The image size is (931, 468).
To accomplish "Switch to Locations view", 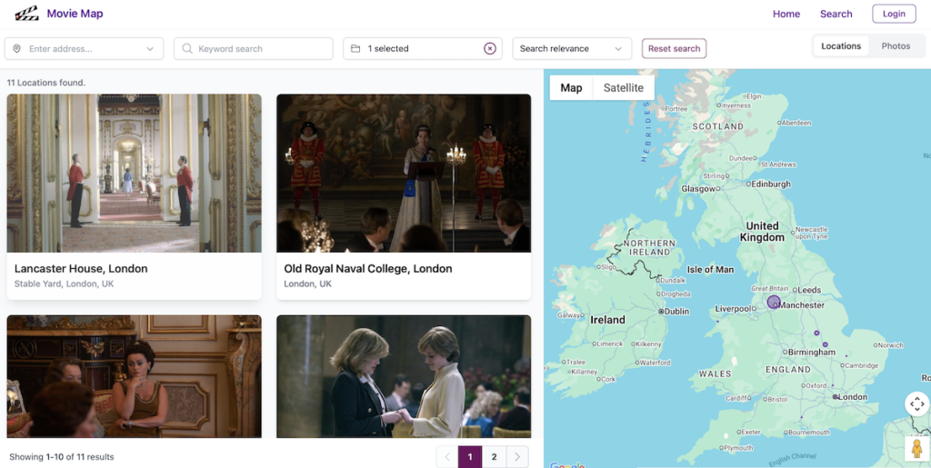I will click(x=840, y=46).
